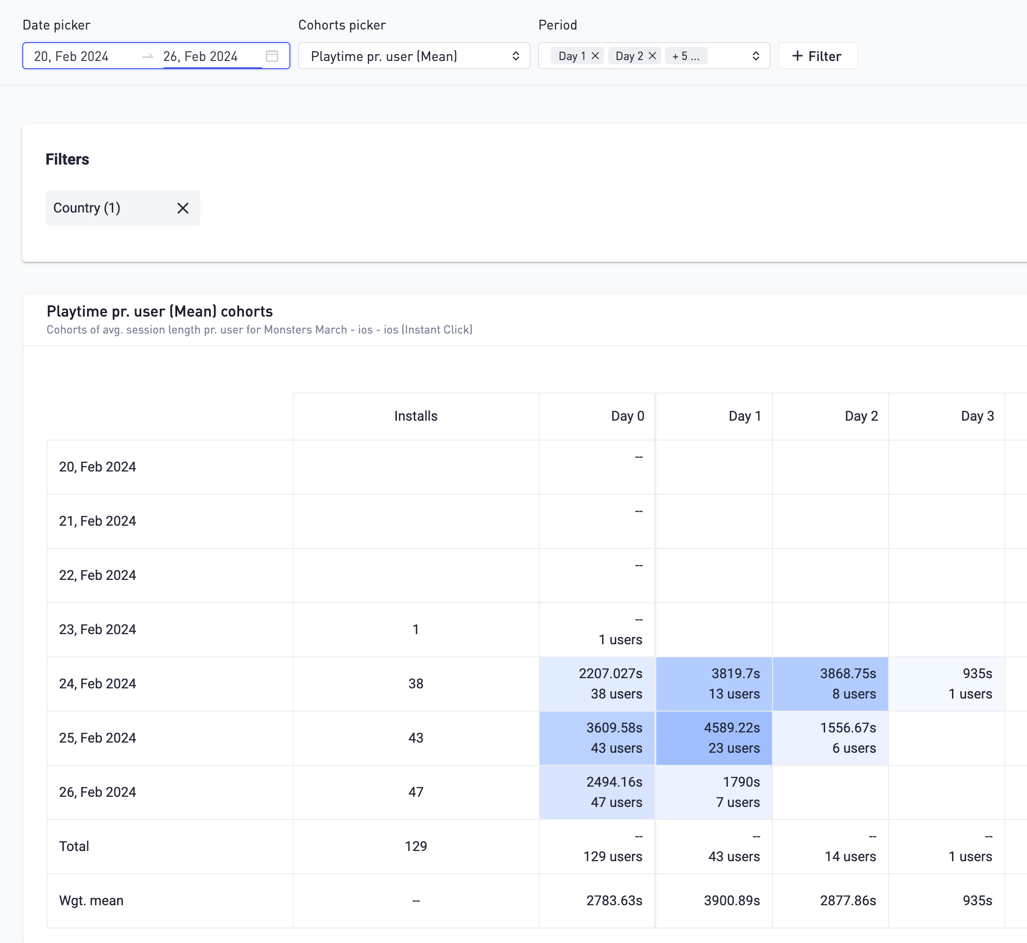This screenshot has width=1027, height=943.
Task: Select the 20, Feb 2024 row label
Action: [x=97, y=467]
